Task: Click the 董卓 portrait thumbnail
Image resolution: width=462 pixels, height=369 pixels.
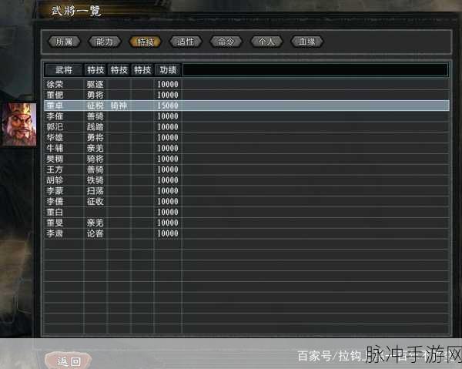Action: pyautogui.click(x=19, y=124)
